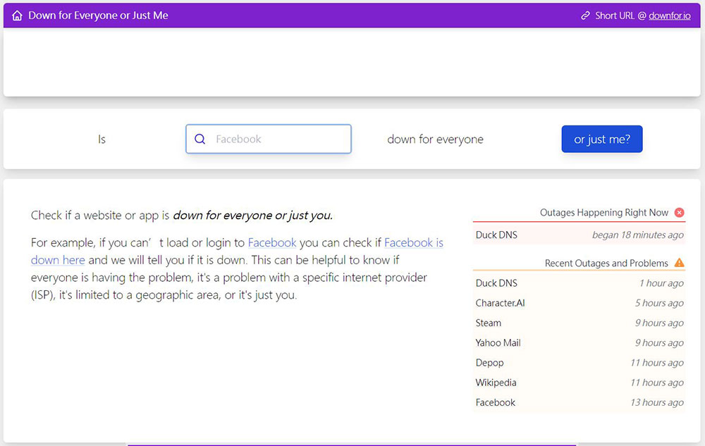View the Steam outage report

(489, 323)
